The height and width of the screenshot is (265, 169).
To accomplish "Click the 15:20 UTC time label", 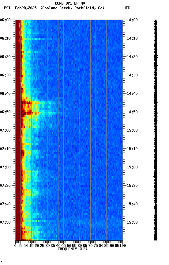I will (132, 167).
